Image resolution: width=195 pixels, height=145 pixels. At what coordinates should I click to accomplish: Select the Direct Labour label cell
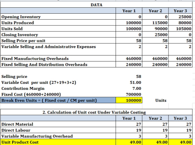point(58,130)
